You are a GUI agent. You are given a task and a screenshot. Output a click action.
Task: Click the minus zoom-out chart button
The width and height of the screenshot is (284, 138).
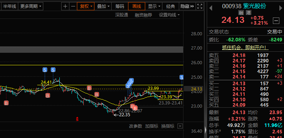(73, 6)
